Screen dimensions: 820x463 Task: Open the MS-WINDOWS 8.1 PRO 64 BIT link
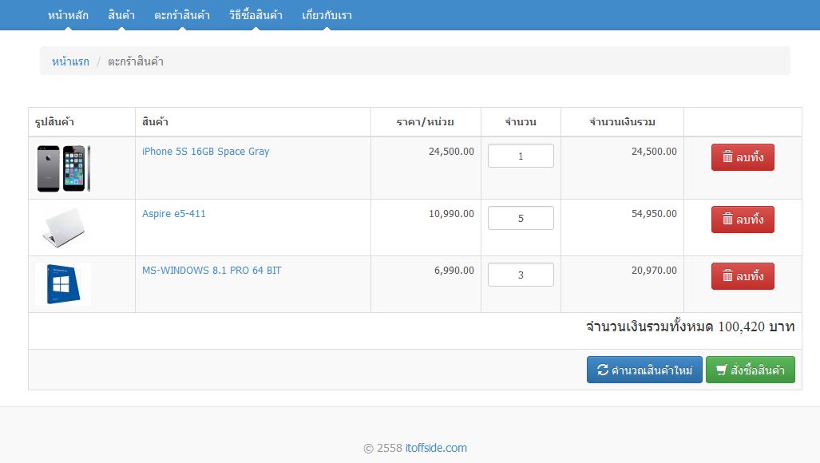click(212, 270)
